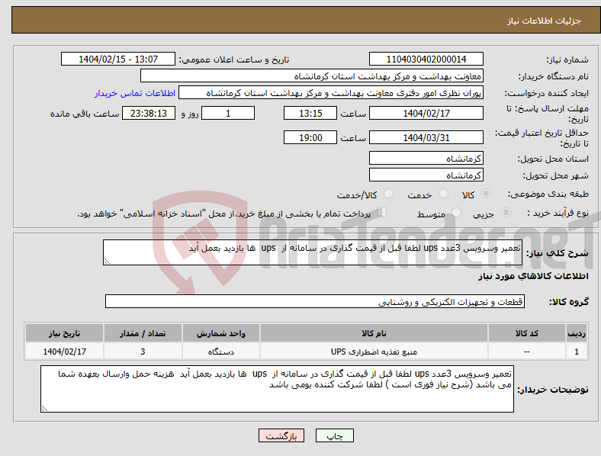
Task: Click the تاریخ نیاز column header
Action: (64, 333)
